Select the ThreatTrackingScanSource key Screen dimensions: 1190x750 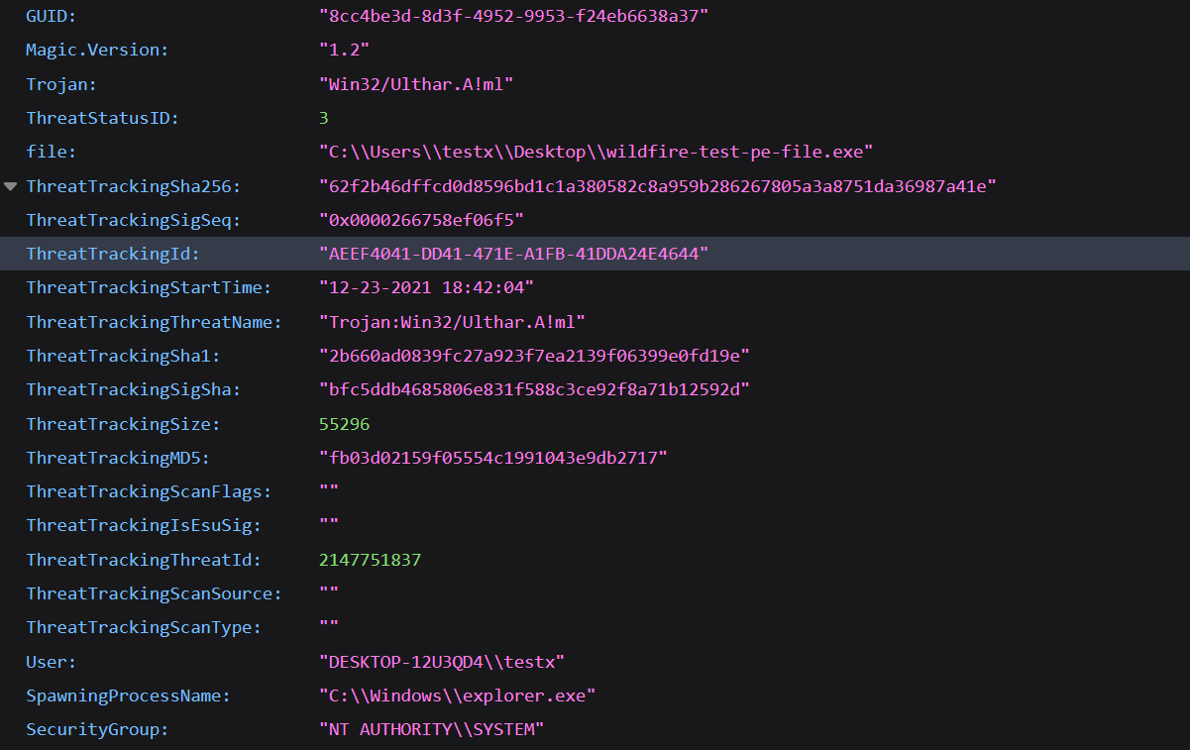(x=155, y=593)
